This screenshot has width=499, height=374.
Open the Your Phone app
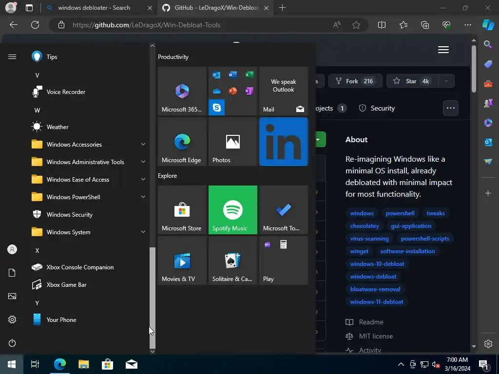tap(89, 319)
